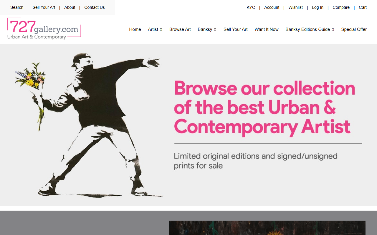Open the Compare page
377x235 pixels.
tap(341, 7)
